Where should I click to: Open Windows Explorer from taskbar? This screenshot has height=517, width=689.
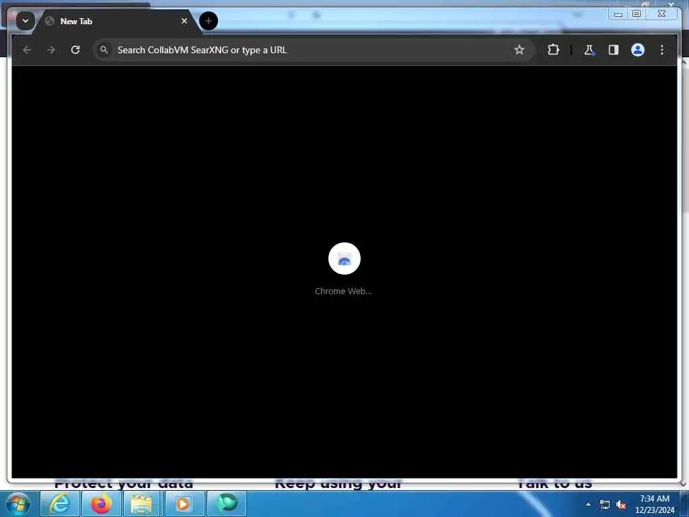141,504
